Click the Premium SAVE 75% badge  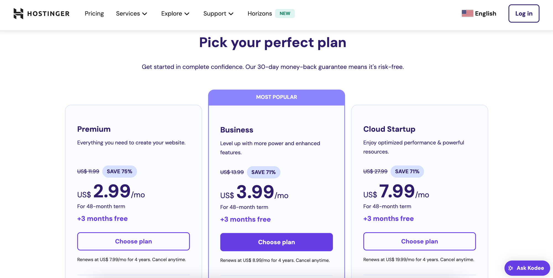click(119, 172)
